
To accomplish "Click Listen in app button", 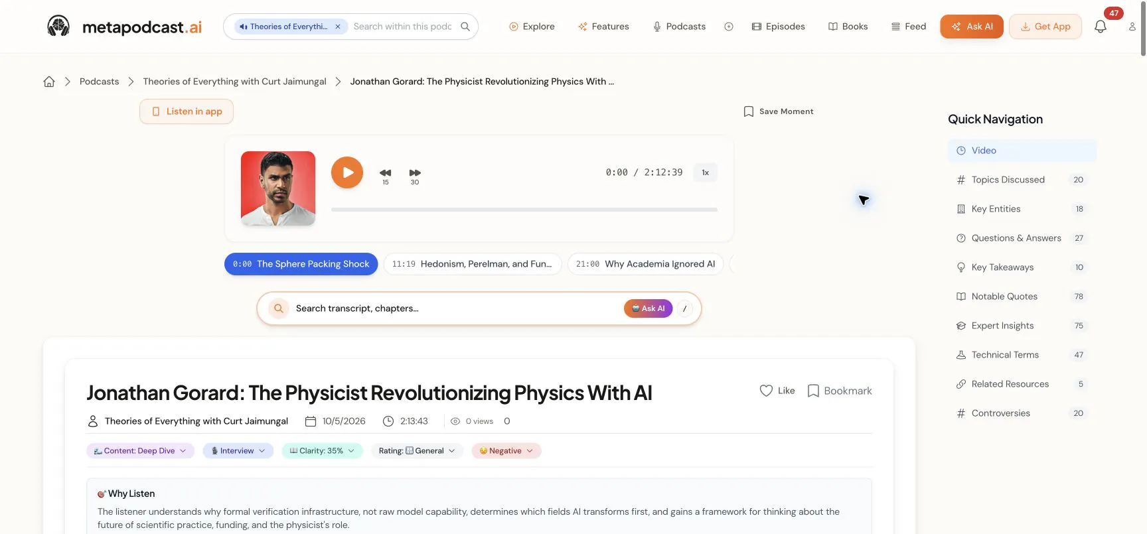I will tap(187, 111).
